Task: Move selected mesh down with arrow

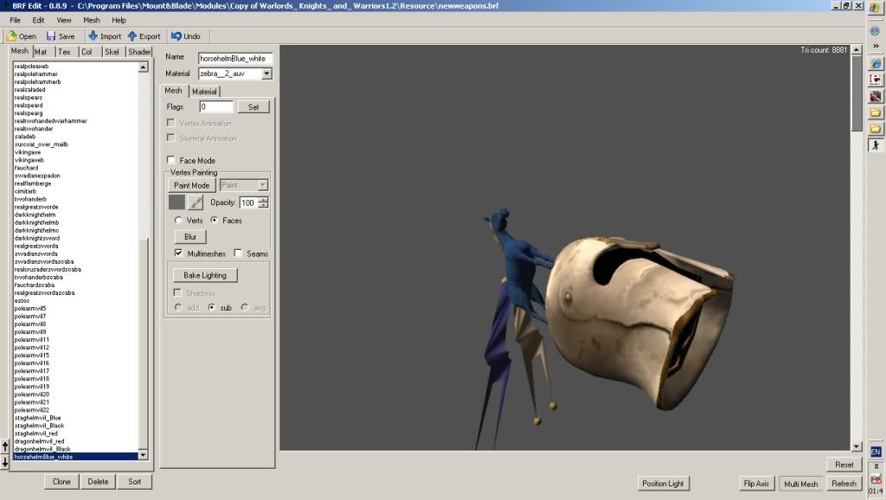Action: point(5,462)
